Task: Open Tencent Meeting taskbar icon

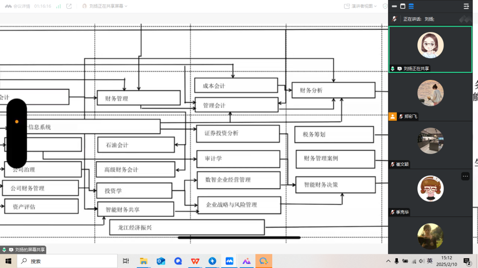Action: coord(229,261)
